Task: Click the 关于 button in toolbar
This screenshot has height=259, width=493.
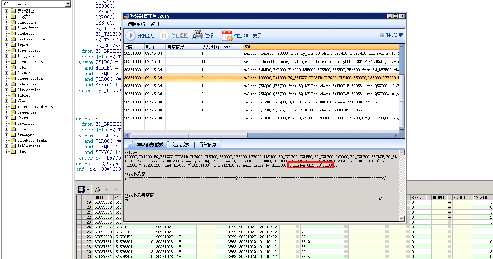Action: click(x=257, y=35)
